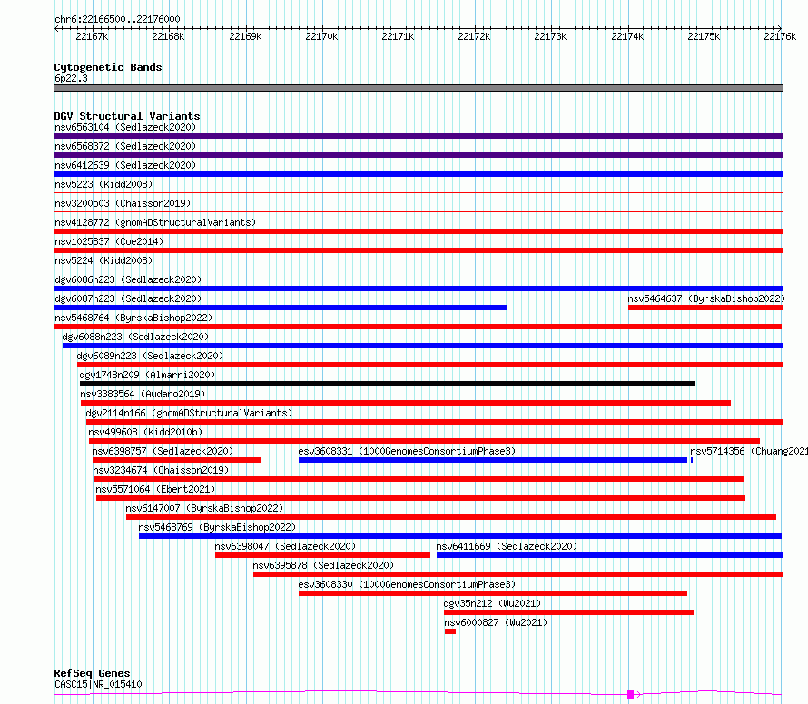
Task: Open nsv5468764 (ByrskaBishop2022) label
Action: [133, 318]
